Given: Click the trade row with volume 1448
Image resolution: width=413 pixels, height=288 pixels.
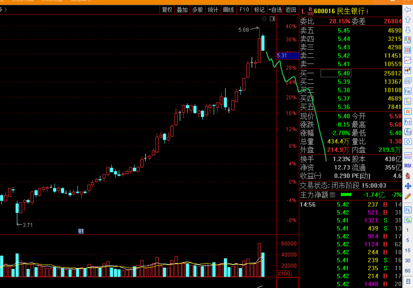Looking at the screenshot, I should point(351,284).
